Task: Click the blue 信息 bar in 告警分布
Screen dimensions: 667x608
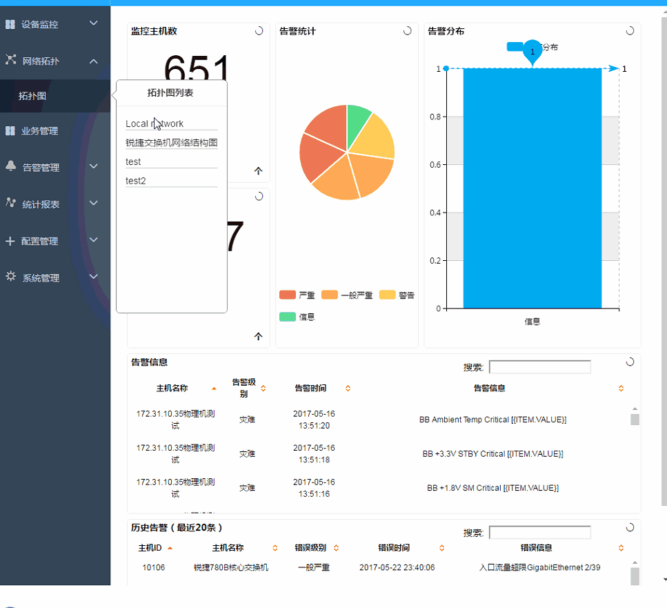Action: pyautogui.click(x=532, y=188)
